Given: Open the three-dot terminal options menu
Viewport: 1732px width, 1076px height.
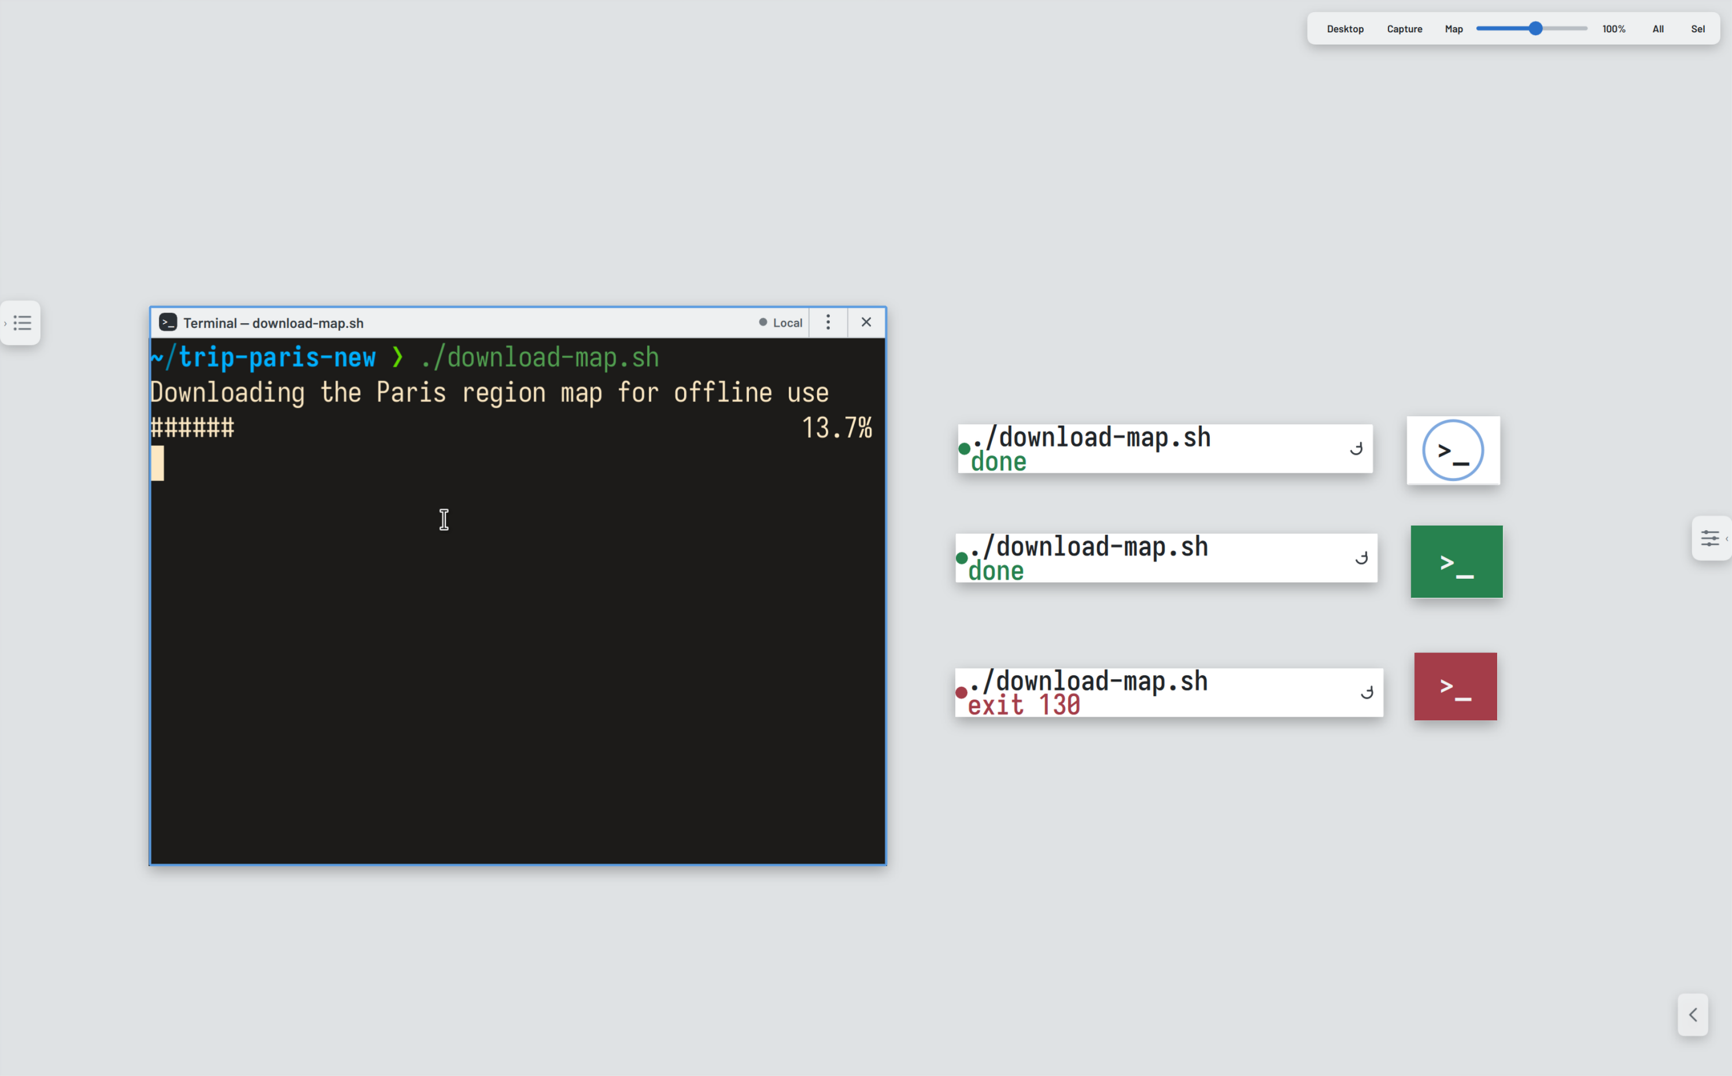Looking at the screenshot, I should point(828,323).
